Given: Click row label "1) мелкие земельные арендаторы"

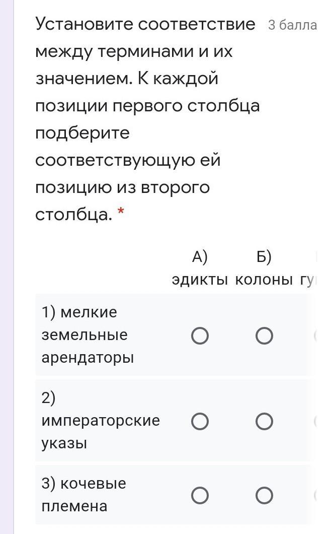Looking at the screenshot, I should point(88,335).
